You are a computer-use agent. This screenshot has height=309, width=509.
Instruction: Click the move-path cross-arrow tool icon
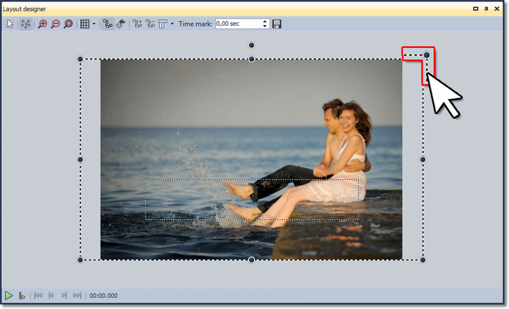119,24
